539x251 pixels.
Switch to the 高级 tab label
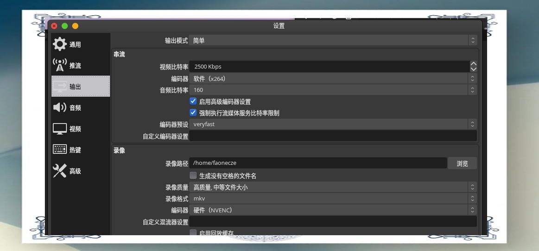tap(75, 171)
